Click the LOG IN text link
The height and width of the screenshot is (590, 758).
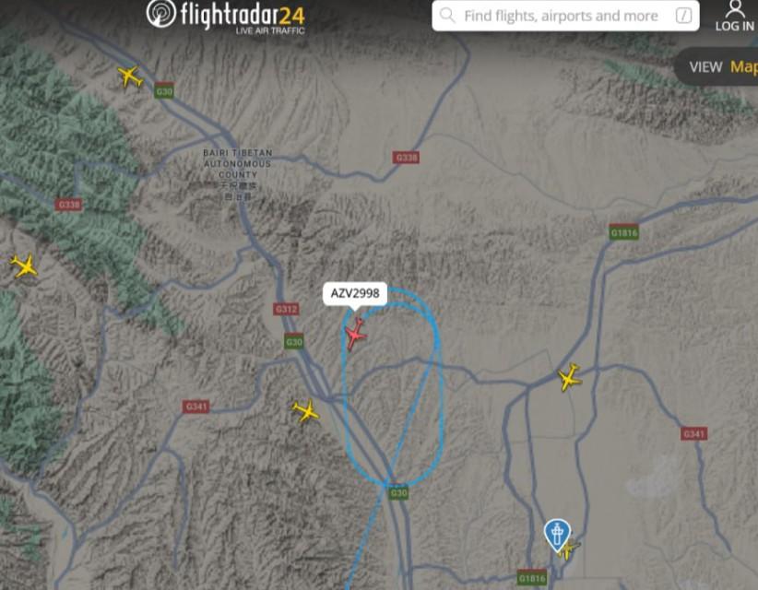(x=734, y=26)
